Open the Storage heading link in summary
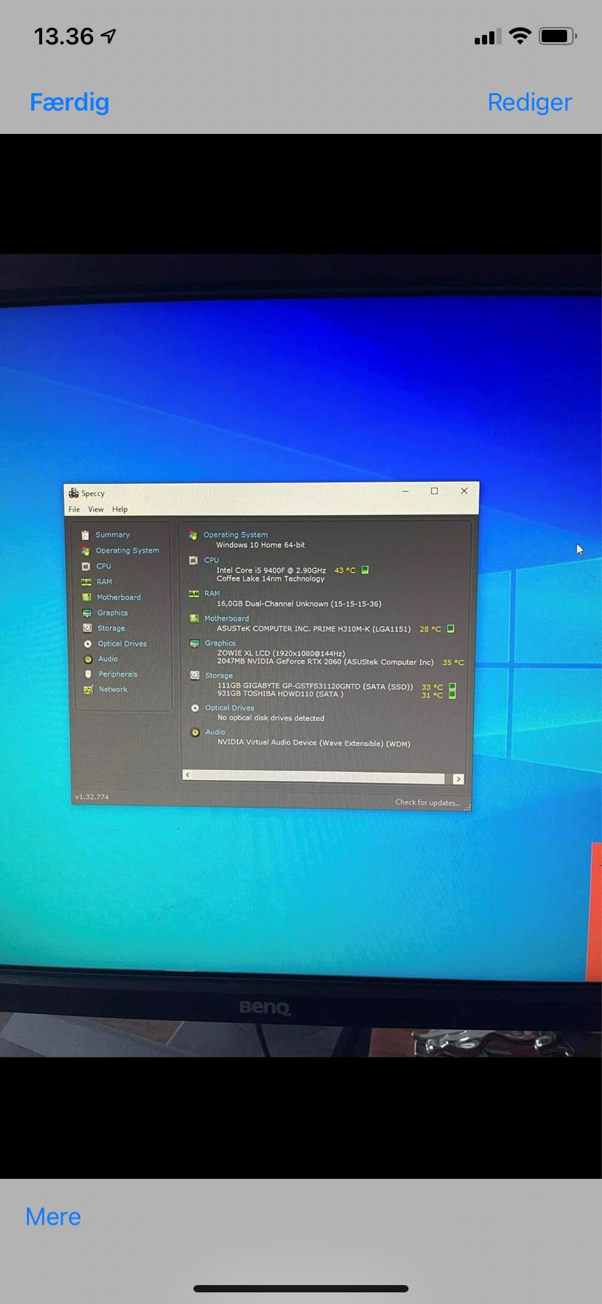This screenshot has height=1304, width=602. click(x=219, y=676)
